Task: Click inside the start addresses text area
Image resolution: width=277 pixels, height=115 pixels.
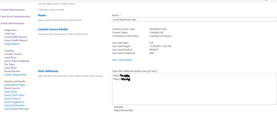Action: point(194,89)
